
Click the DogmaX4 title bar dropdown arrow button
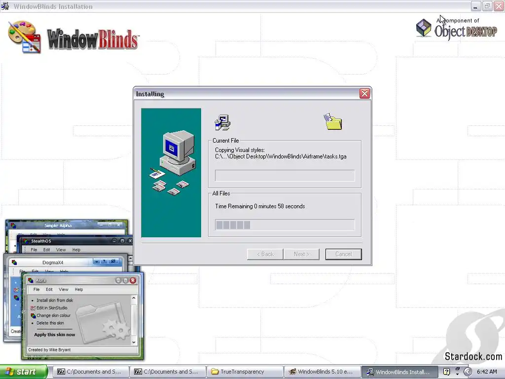(97, 262)
